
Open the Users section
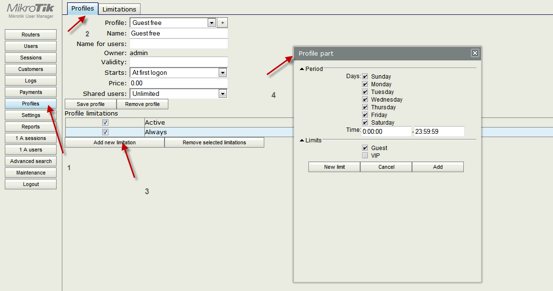(31, 46)
